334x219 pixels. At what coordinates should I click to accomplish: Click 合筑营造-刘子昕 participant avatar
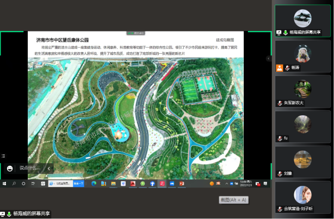pos(302,195)
